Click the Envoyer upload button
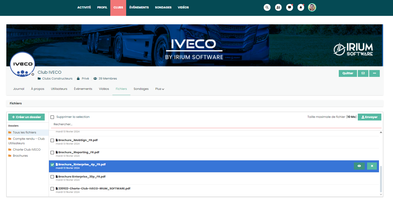 (x=369, y=117)
